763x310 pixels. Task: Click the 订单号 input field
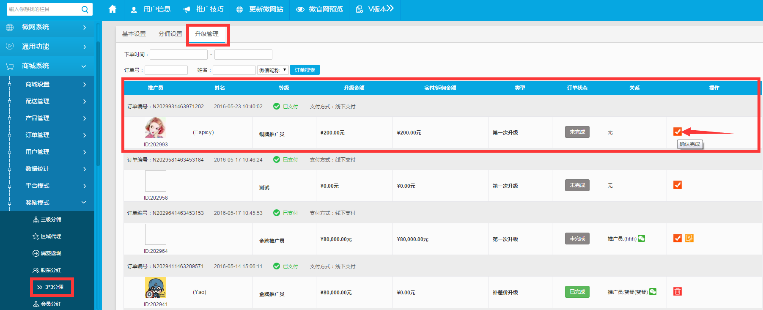click(166, 70)
